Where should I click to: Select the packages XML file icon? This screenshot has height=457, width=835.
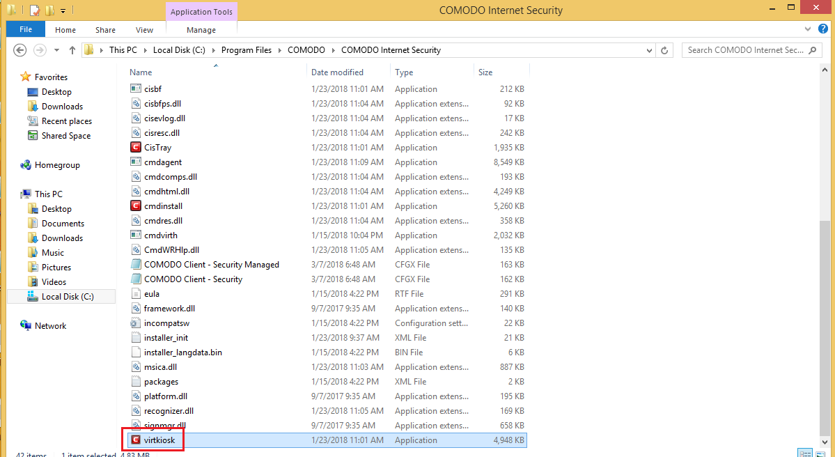pyautogui.click(x=135, y=381)
